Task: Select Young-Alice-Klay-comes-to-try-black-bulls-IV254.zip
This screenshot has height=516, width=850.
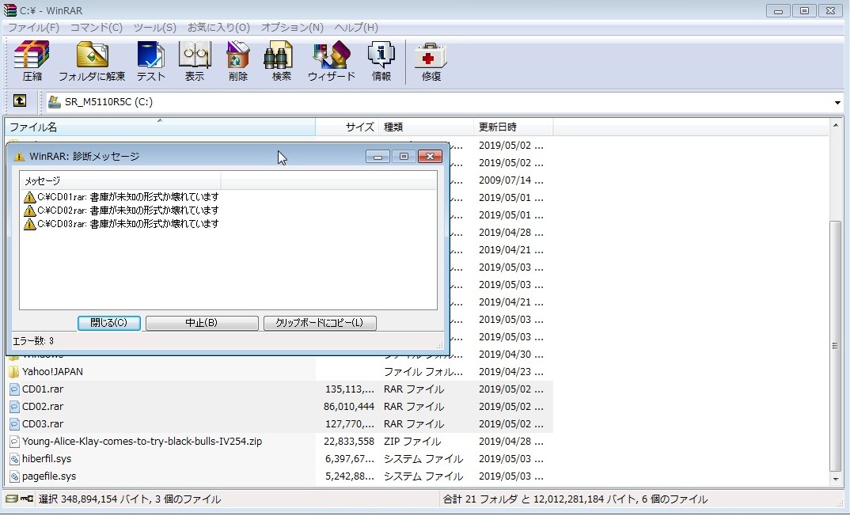Action: (x=142, y=441)
